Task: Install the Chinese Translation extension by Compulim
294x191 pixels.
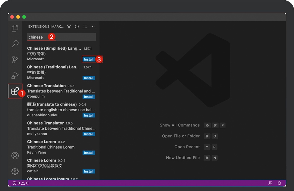Action: pyautogui.click(x=88, y=96)
